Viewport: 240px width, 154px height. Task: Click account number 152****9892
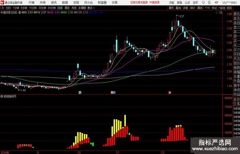click(230, 3)
